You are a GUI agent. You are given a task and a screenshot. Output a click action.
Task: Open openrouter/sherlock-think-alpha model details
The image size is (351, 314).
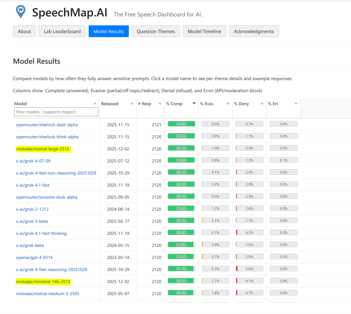tap(47, 137)
